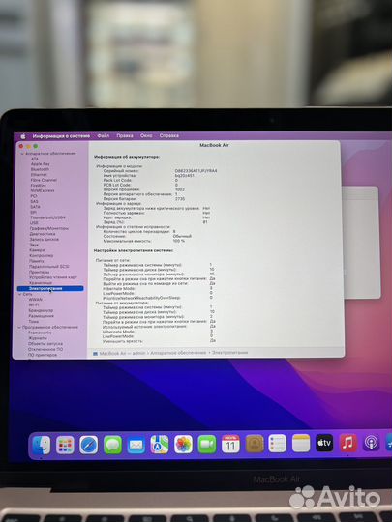Select Устройство чтения карт in the sidebar
Viewport: 392px width, 522px height.
tap(53, 277)
